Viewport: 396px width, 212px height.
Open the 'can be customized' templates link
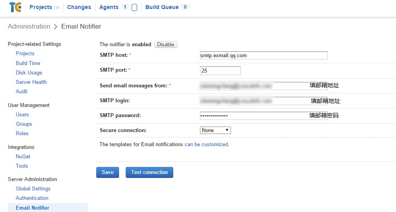207,145
